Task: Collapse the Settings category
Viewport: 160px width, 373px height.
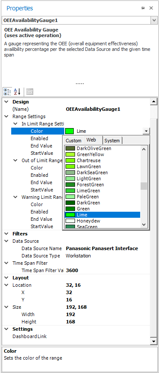Action: point(6,329)
